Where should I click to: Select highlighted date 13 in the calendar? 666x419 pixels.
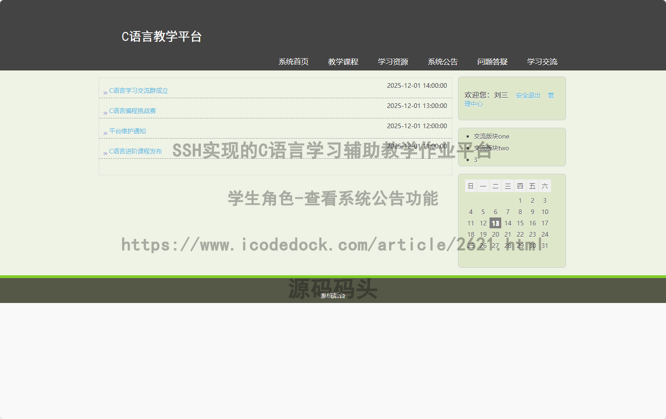(495, 223)
